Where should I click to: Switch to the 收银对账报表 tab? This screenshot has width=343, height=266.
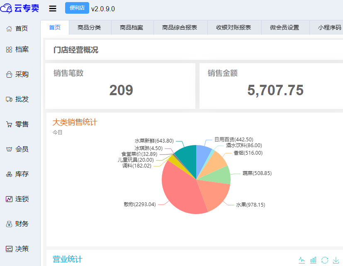click(x=234, y=28)
